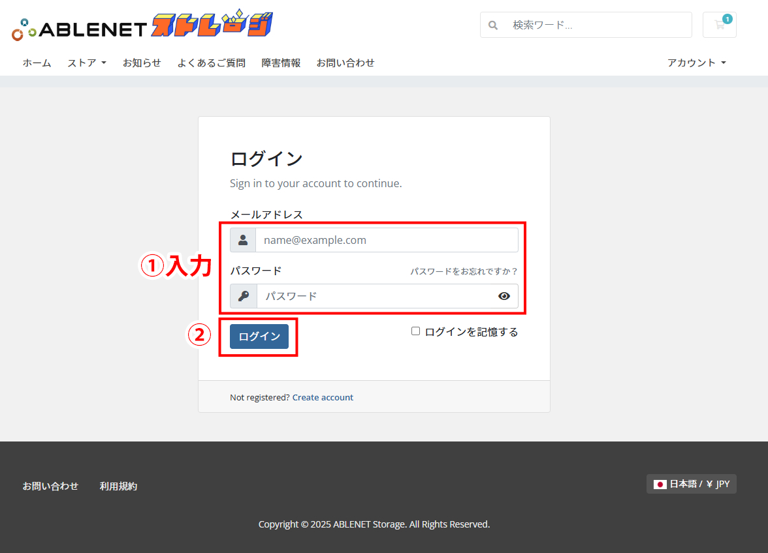Viewport: 768px width, 553px height.
Task: Open the 日本語 / ¥ JPY language selector
Action: click(x=691, y=484)
